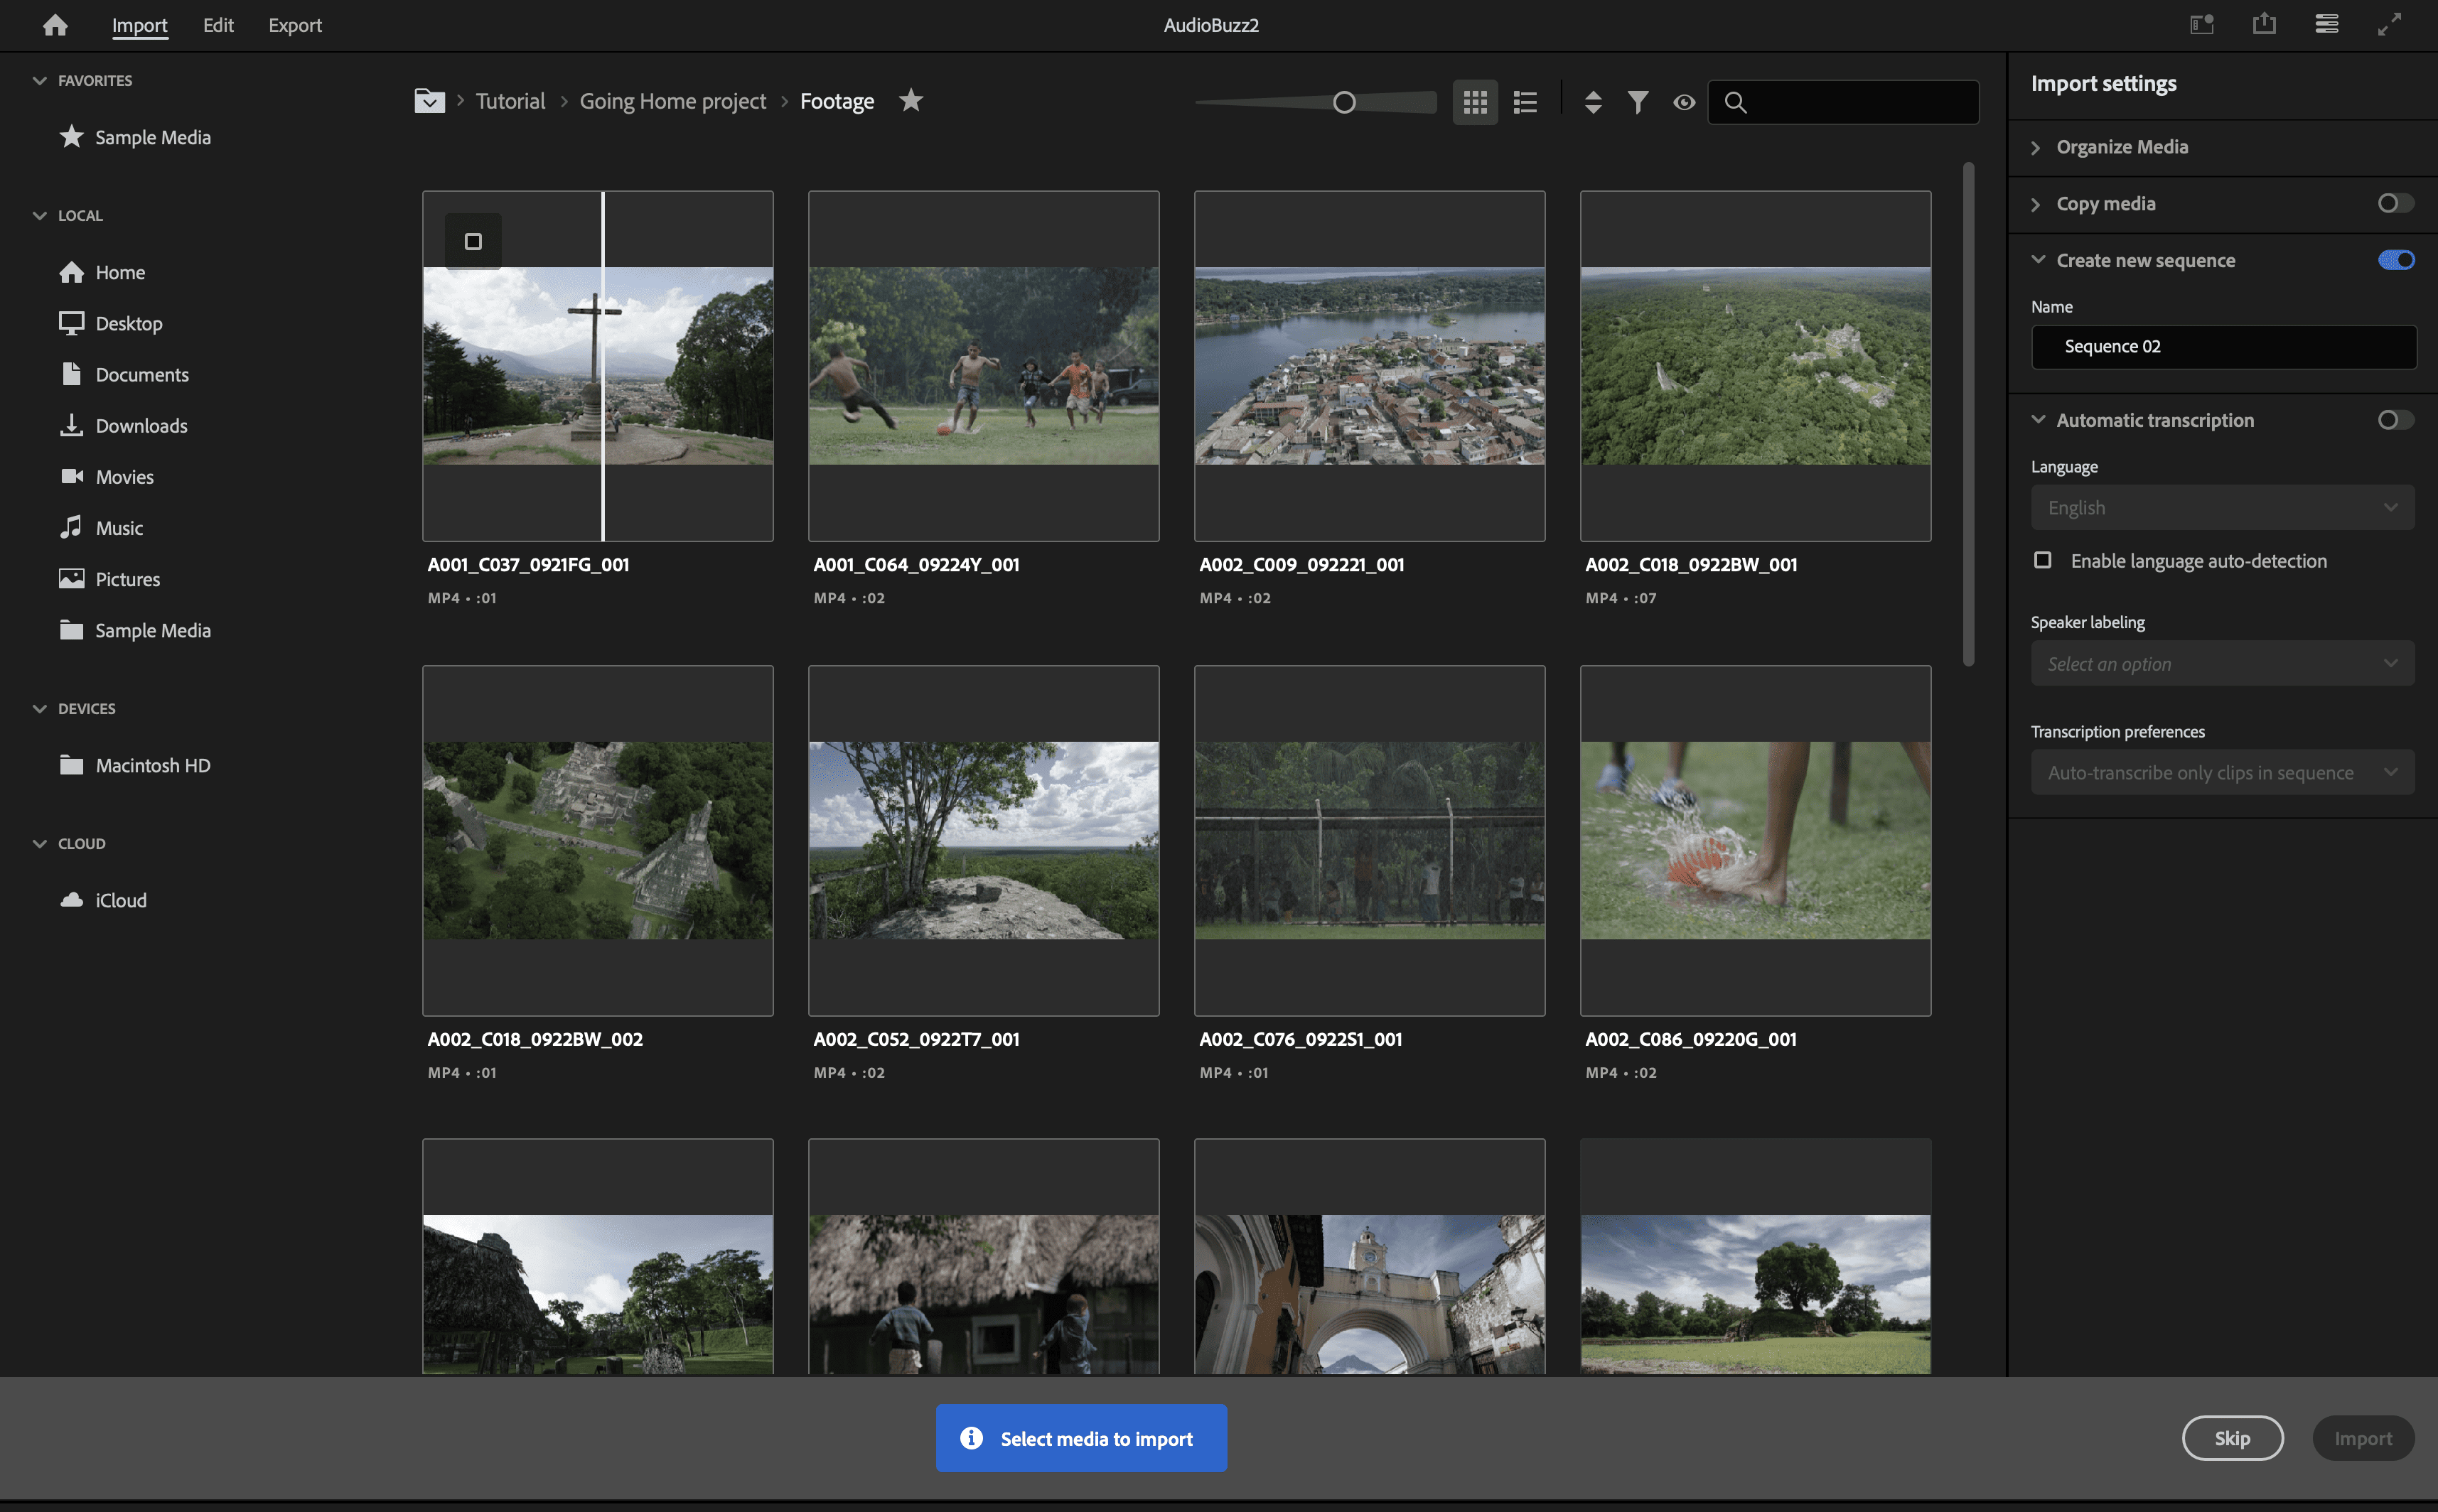Select the jungle aerial clip A002_C018_0922BW_001
2438x1512 pixels.
click(x=1756, y=366)
